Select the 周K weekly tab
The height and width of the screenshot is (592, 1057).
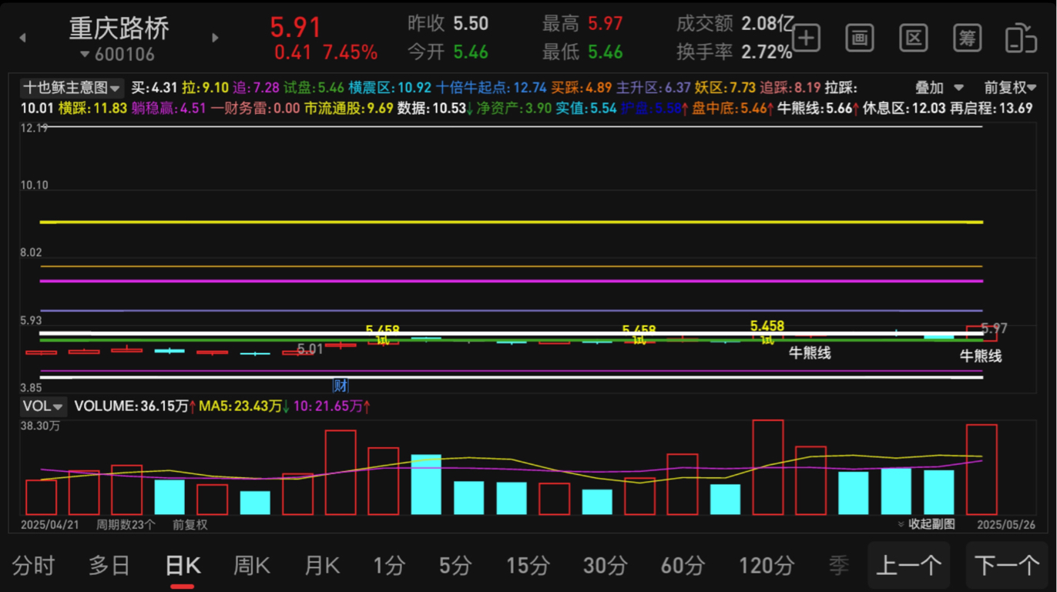(x=252, y=566)
